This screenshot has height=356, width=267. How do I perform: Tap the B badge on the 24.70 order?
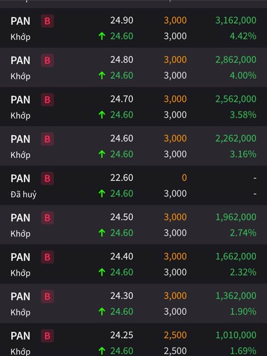click(x=48, y=100)
